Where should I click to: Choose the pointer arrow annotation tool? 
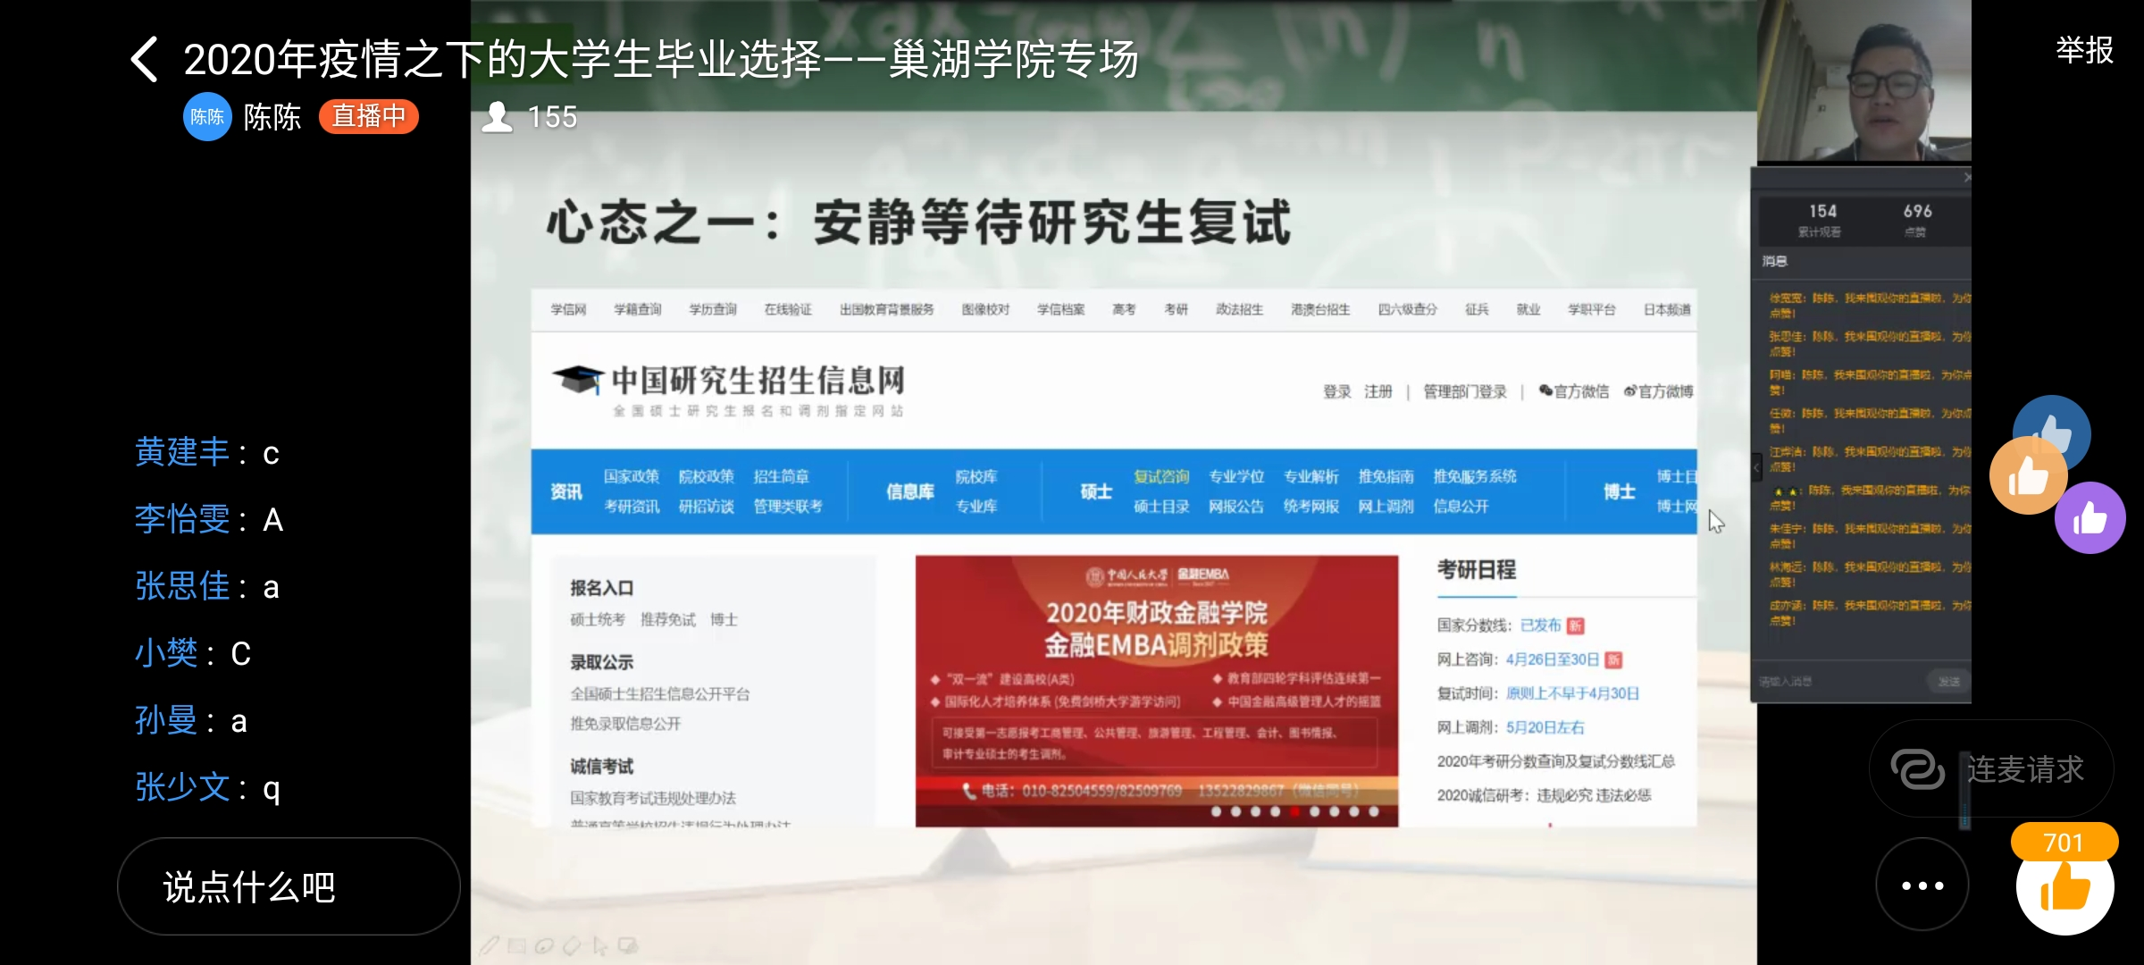(x=600, y=945)
